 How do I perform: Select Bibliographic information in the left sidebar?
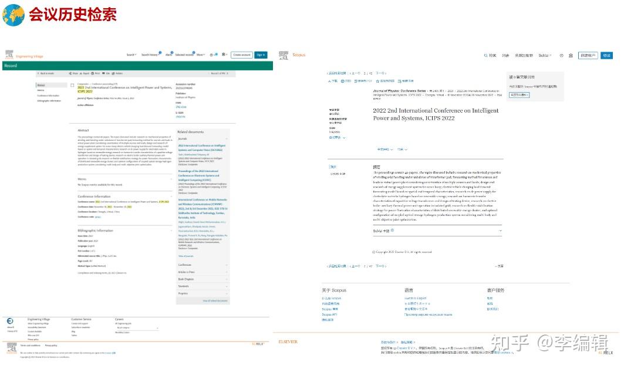click(x=49, y=100)
